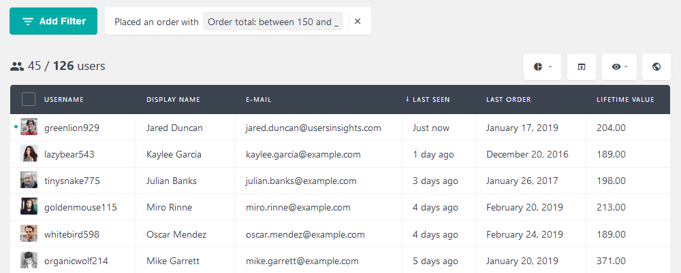The image size is (681, 273).
Task: Click the export table icon button
Action: tap(582, 67)
